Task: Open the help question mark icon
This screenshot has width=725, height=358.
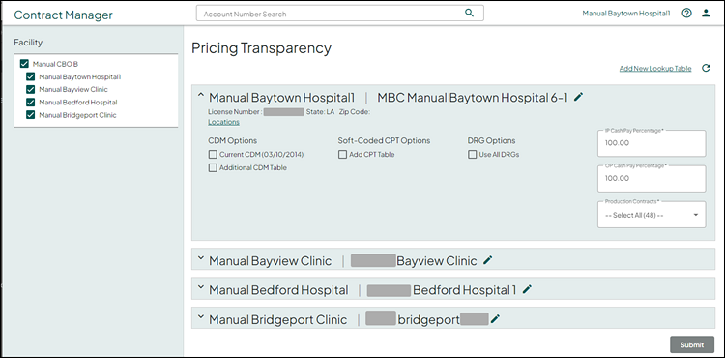Action: point(686,14)
